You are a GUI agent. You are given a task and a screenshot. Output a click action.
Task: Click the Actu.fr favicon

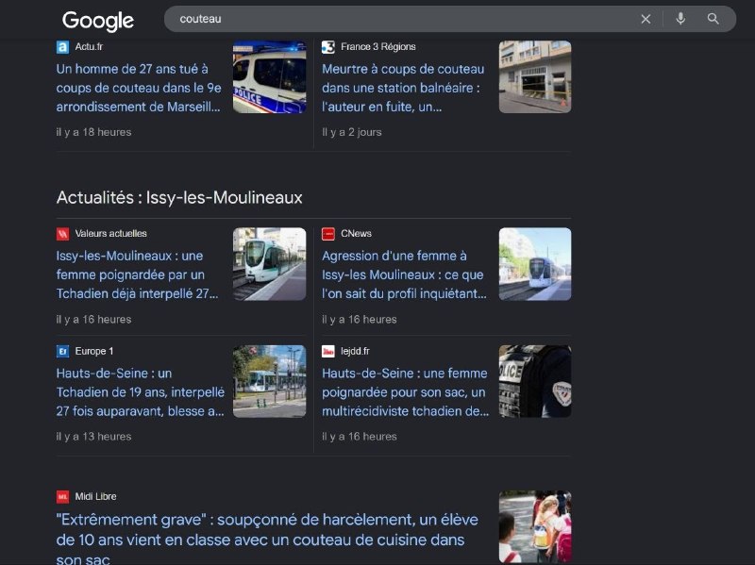[x=62, y=46]
